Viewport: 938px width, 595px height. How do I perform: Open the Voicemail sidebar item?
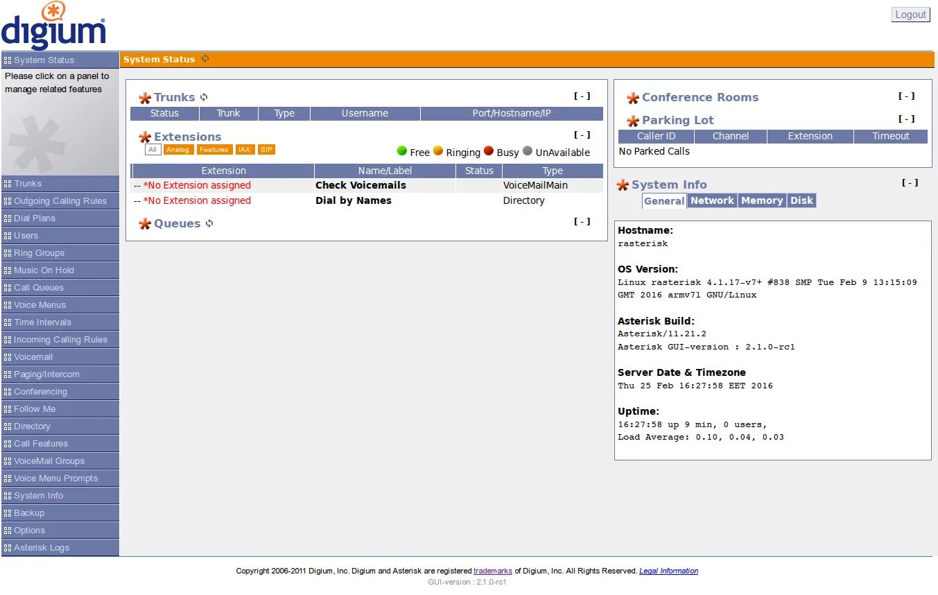point(60,357)
